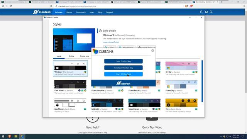
Task: Click the color wheel icon on Windows 10 style
Action: (85, 72)
